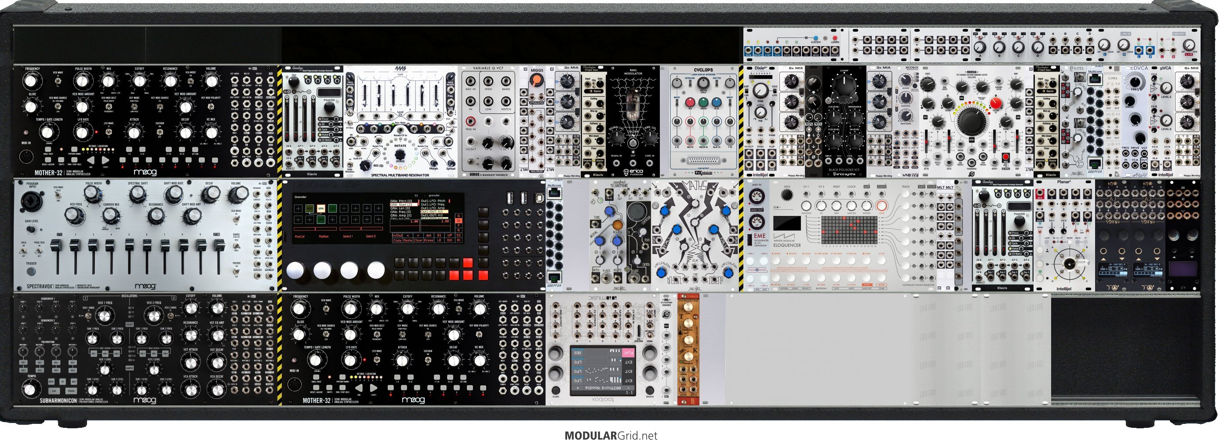Click the RESET jack on the 1U MIDI module
This screenshot has height=445, width=1223.
[x=758, y=49]
